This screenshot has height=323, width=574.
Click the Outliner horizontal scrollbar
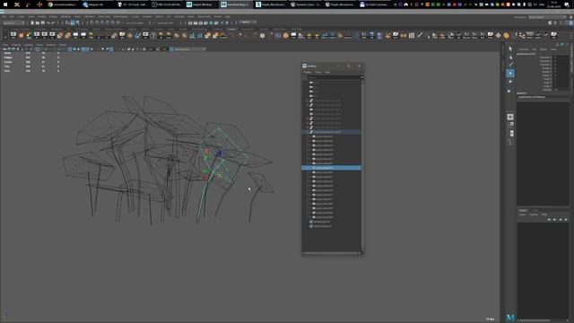332,253
